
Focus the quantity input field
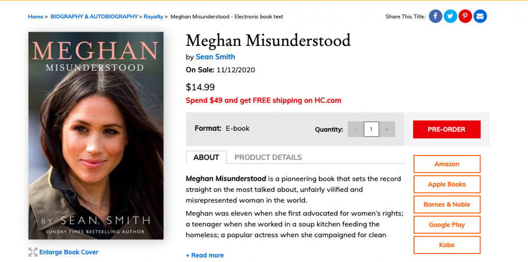click(371, 129)
